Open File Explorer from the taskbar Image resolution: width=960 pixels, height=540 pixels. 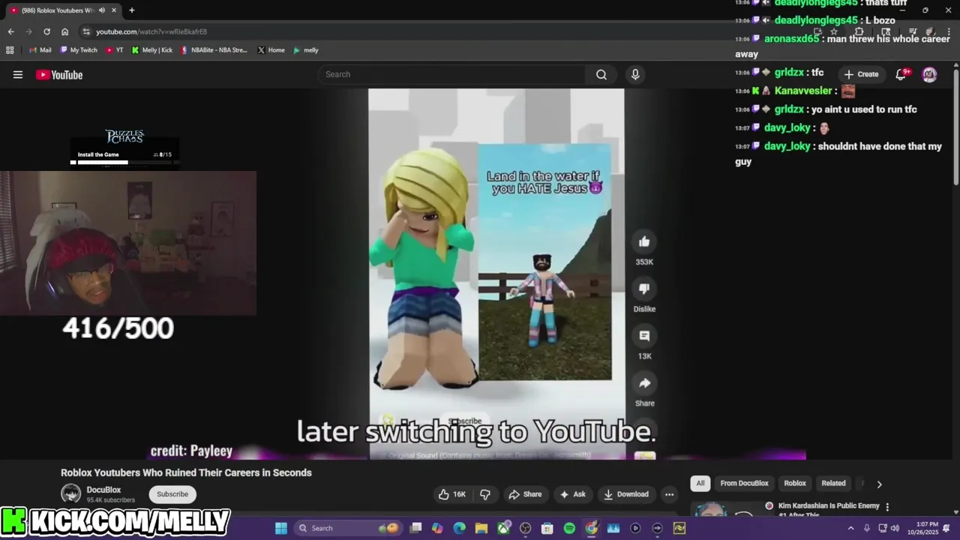click(481, 528)
